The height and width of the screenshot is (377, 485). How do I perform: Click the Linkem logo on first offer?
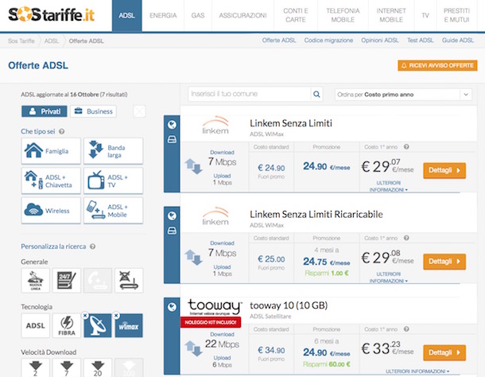(x=215, y=125)
